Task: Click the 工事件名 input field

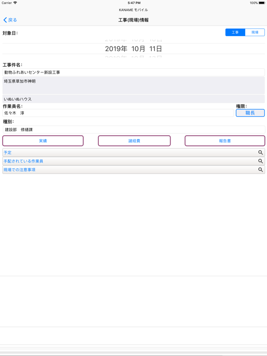Action: [x=133, y=72]
